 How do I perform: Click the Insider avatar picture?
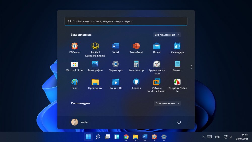click(74, 122)
